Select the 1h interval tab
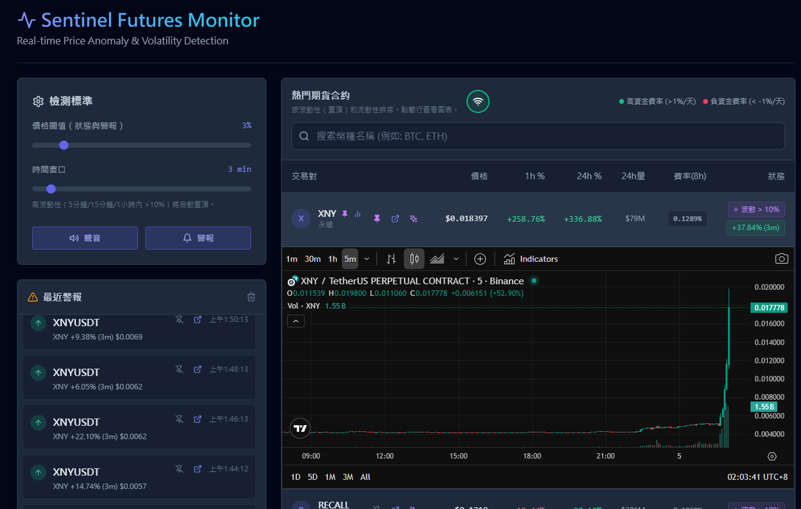 click(x=332, y=258)
